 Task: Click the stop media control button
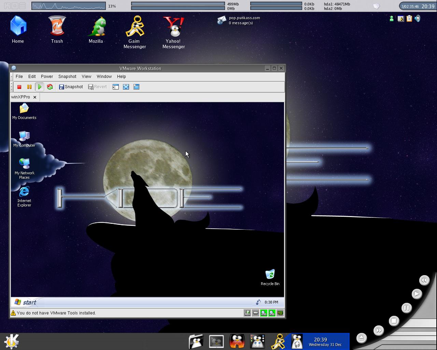coord(394,321)
